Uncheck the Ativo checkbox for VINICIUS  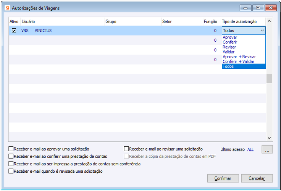point(14,31)
